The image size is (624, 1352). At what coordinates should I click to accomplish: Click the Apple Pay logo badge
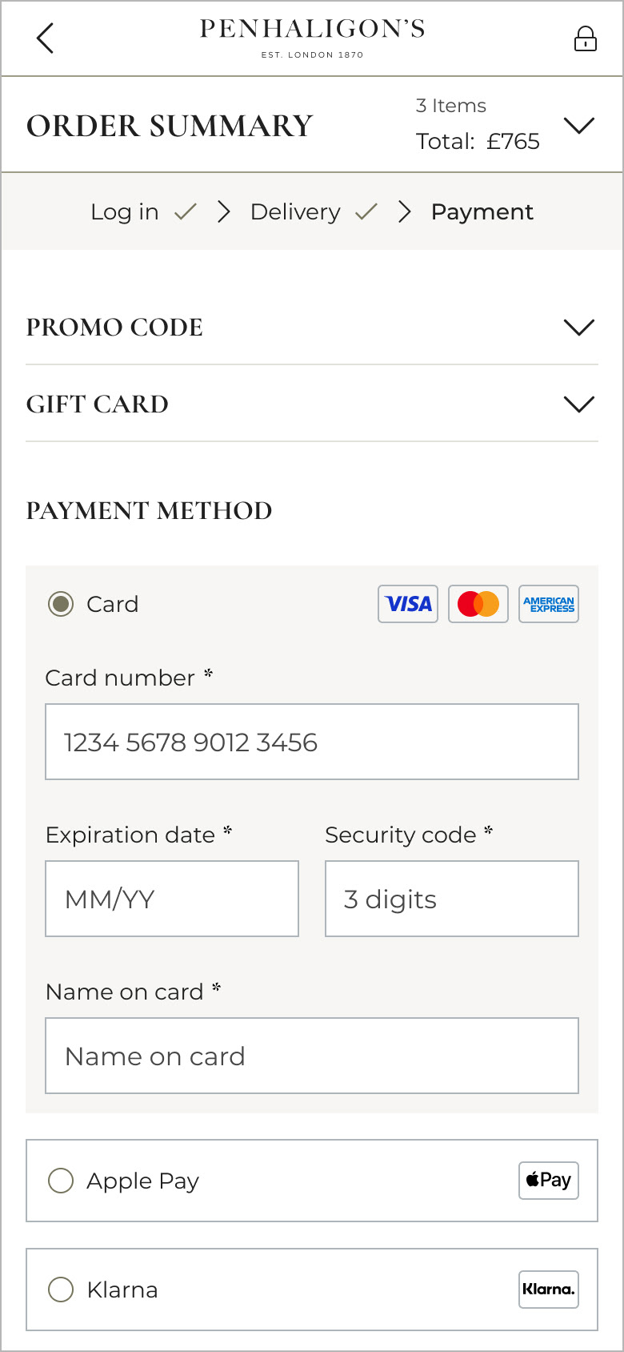point(549,1181)
